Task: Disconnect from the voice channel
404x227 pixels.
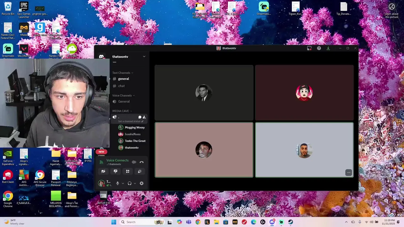Action: tap(141, 162)
